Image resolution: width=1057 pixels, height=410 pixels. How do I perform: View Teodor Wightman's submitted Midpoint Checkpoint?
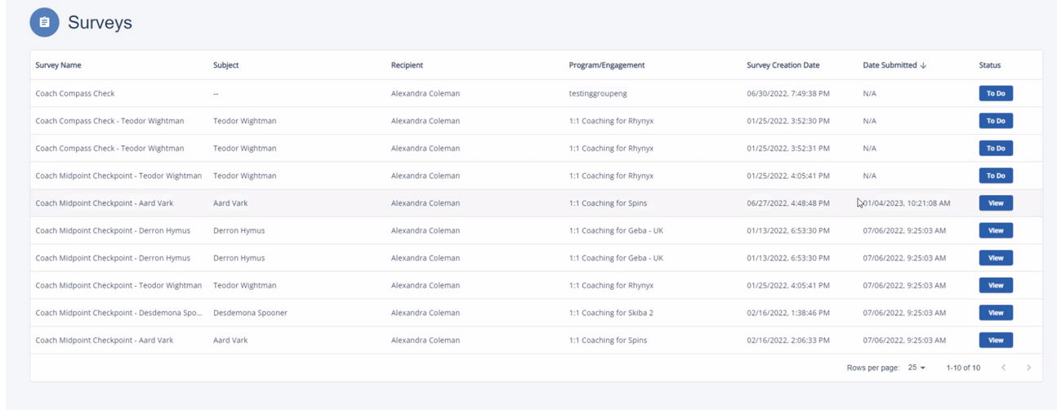[996, 285]
